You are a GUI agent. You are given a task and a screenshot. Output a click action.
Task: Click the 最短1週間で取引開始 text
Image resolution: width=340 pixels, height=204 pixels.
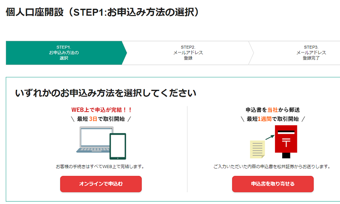[272, 119]
